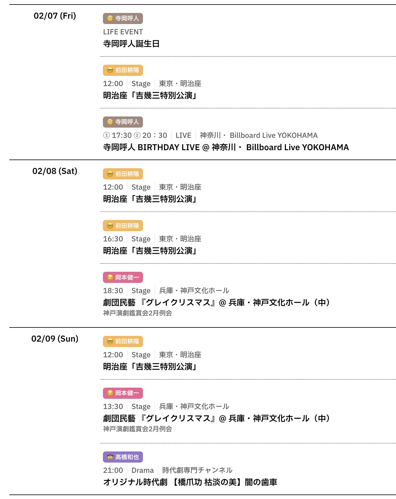Select the 寺岡呼人 tag above the BIRTHDAY LIVE event
This screenshot has height=499, width=396.
[x=123, y=122]
